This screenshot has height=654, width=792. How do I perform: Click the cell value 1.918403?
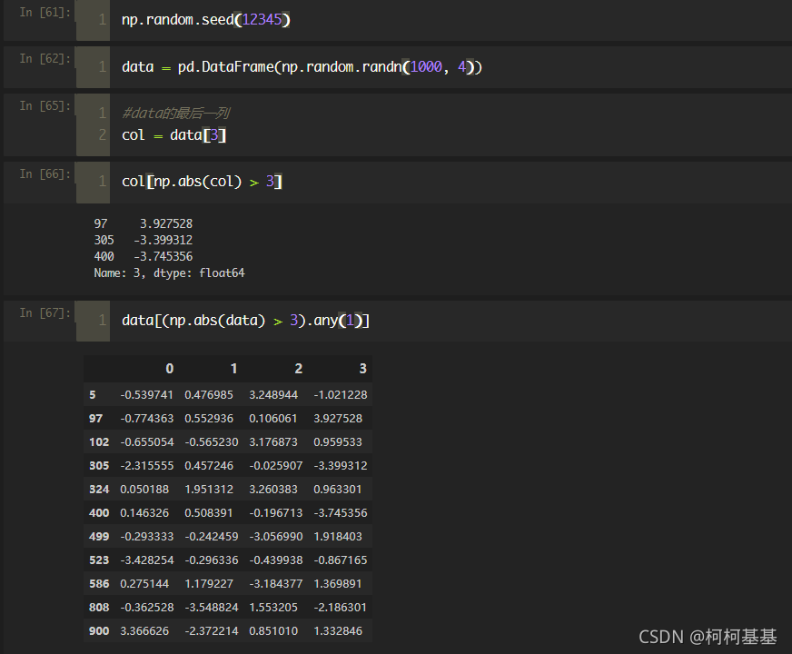(x=338, y=536)
